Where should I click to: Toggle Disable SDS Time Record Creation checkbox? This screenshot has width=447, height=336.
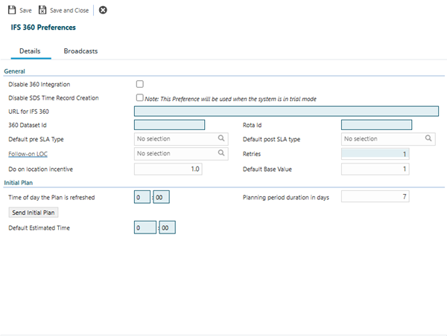pos(140,97)
